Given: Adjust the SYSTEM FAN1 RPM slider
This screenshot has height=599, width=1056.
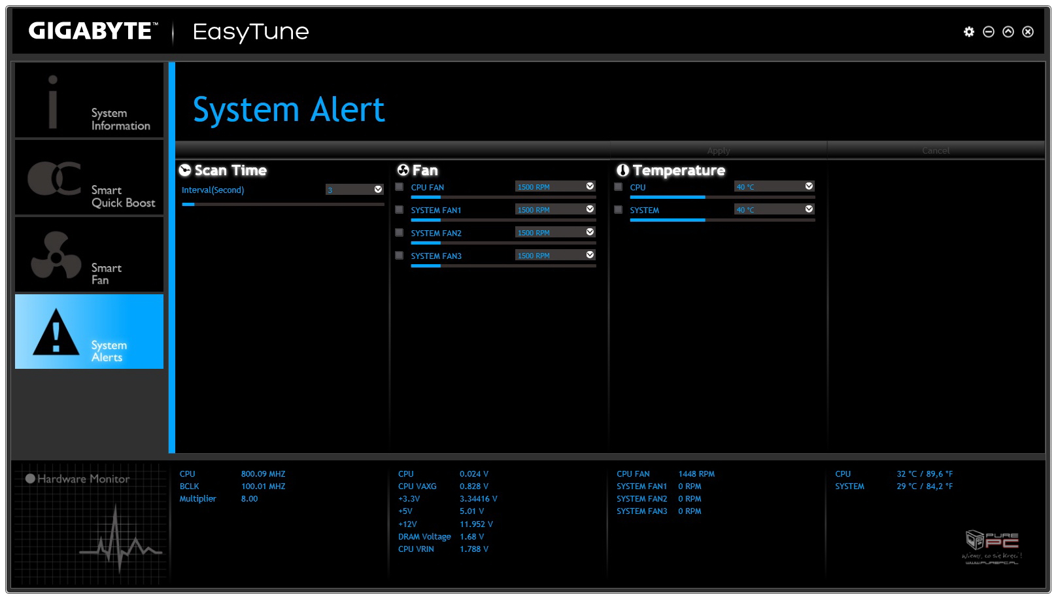Looking at the screenshot, I should tap(503, 220).
